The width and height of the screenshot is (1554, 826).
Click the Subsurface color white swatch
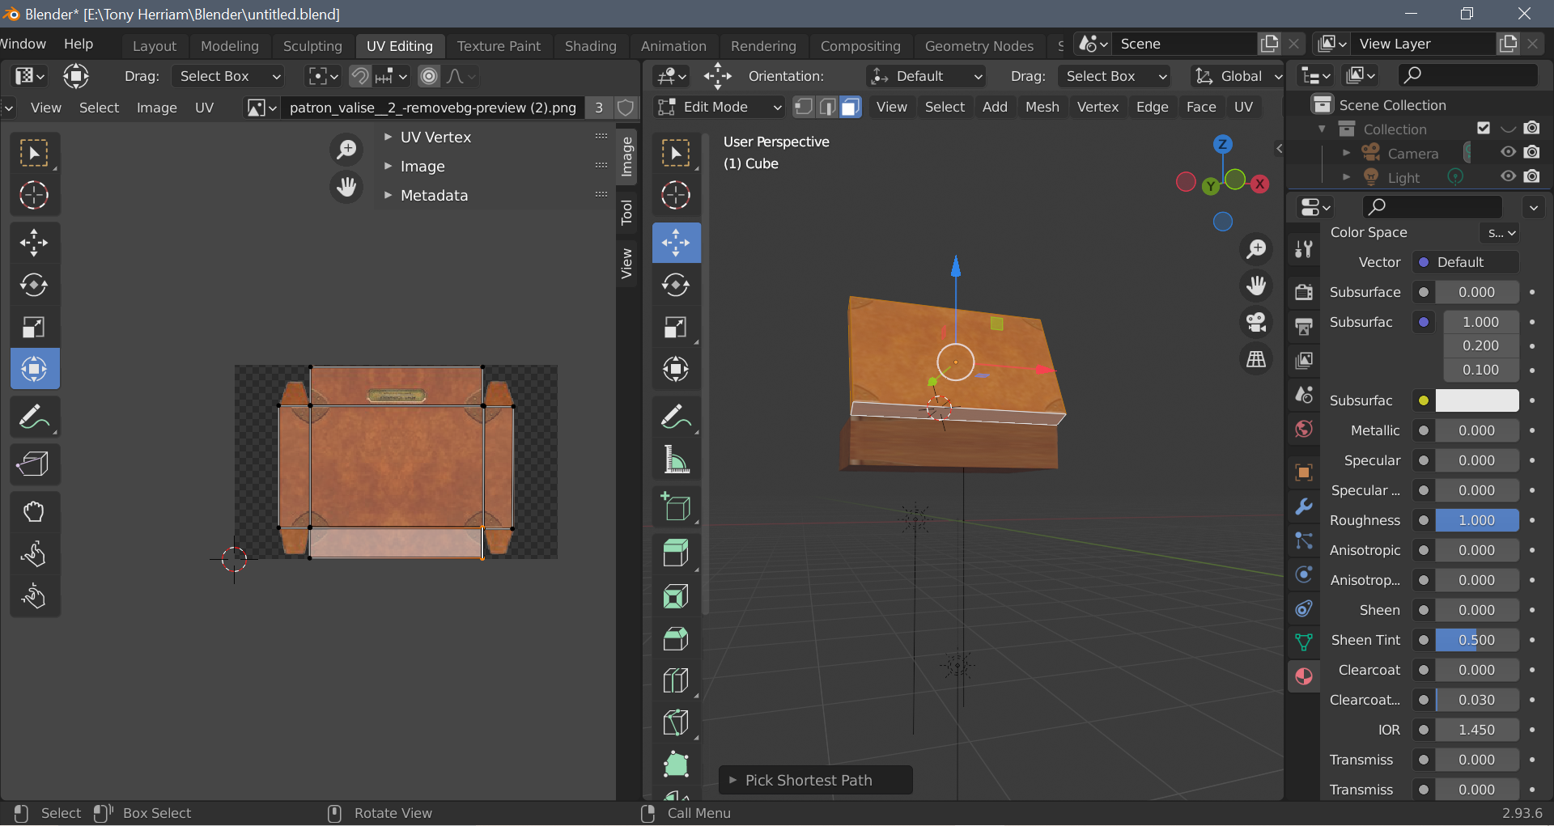[1476, 400]
